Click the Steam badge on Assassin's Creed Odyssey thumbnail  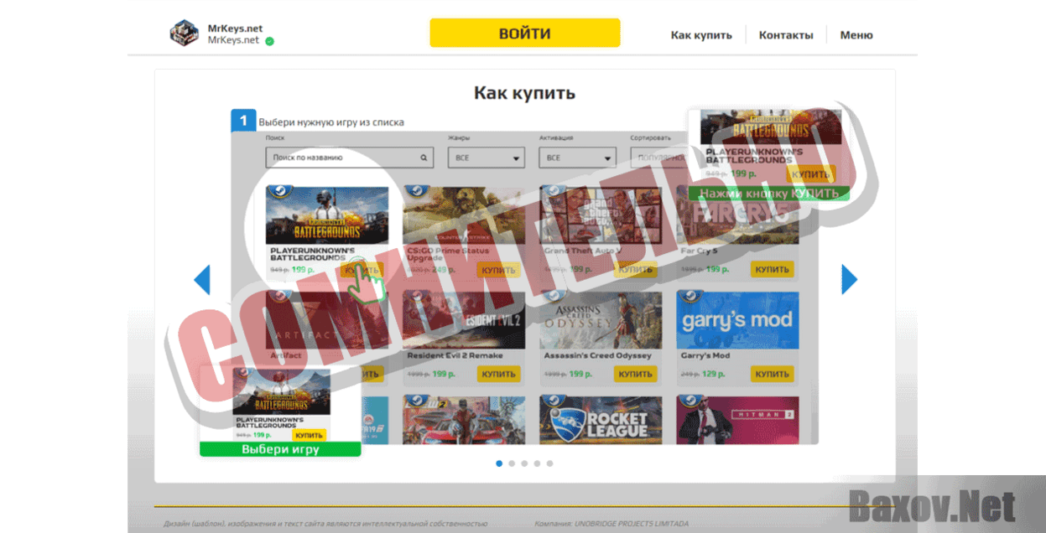(554, 296)
